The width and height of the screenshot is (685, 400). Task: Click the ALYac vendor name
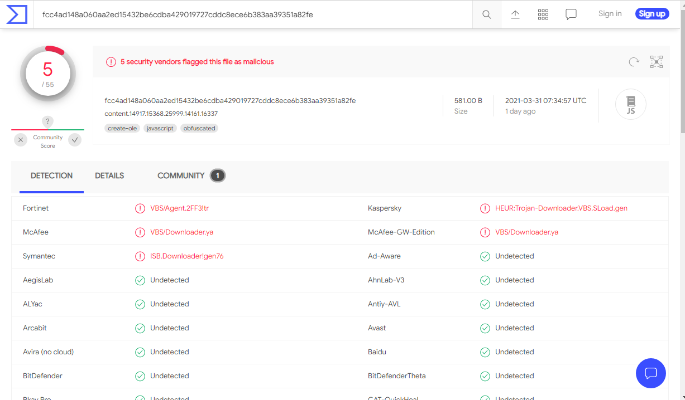click(32, 304)
